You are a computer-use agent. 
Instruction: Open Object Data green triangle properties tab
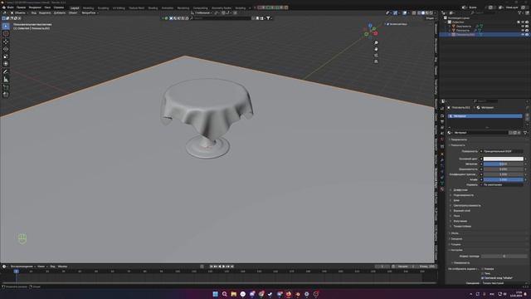coord(442,183)
